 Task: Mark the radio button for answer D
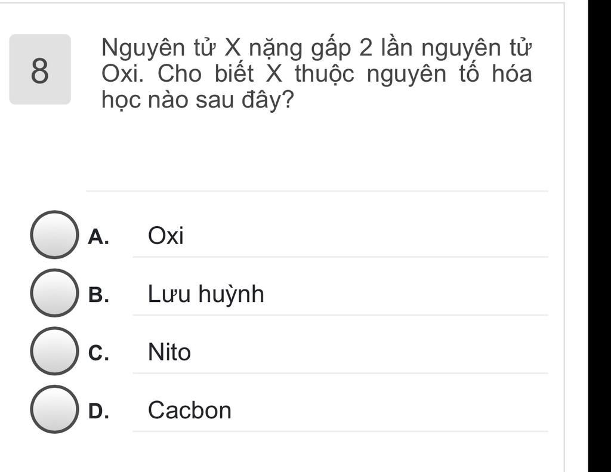pos(54,409)
